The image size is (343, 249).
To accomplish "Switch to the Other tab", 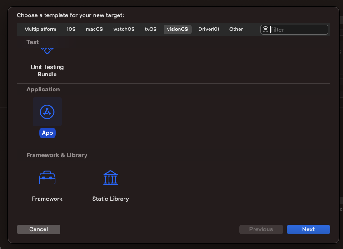I will pos(236,29).
